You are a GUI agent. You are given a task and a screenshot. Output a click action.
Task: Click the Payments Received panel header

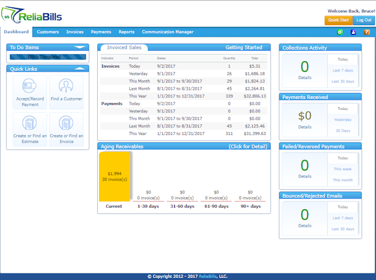tap(320, 97)
